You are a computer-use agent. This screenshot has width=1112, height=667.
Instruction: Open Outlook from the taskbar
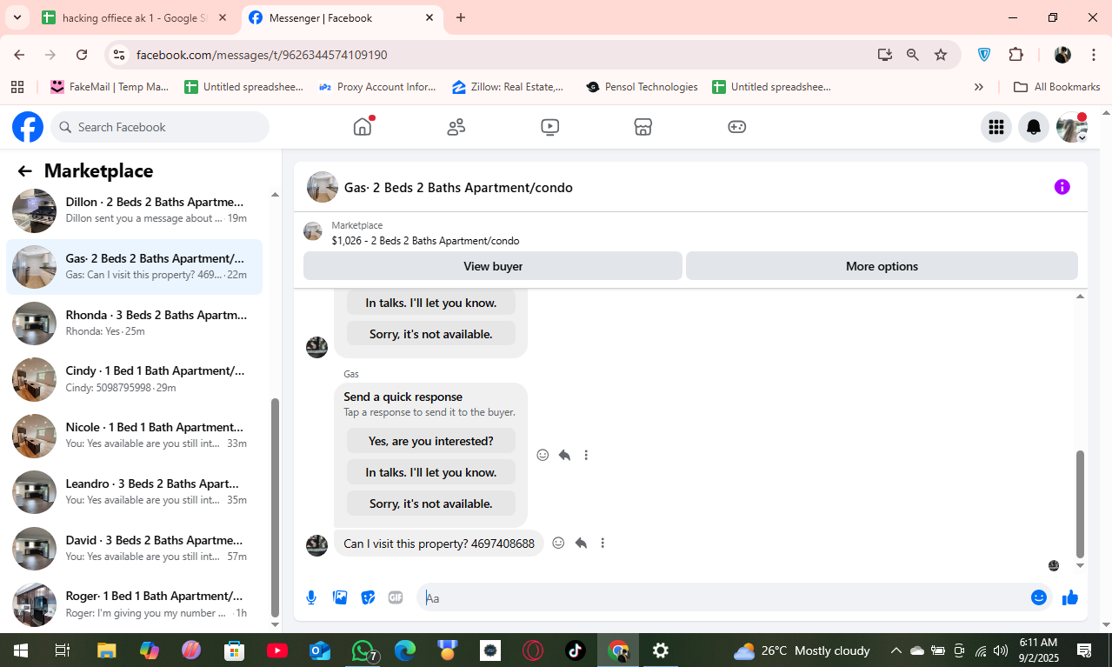[321, 650]
